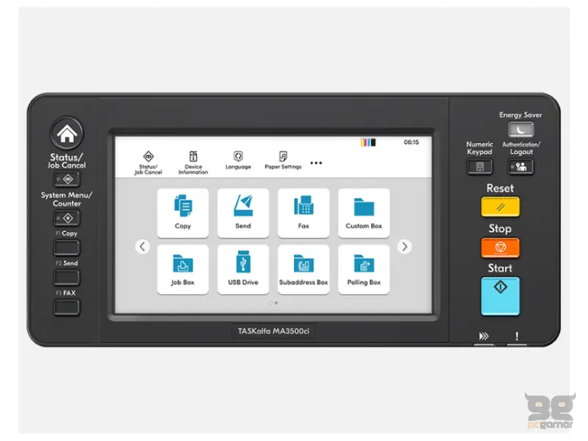The height and width of the screenshot is (441, 588).
Task: Check the toner color level indicator
Action: 367,143
